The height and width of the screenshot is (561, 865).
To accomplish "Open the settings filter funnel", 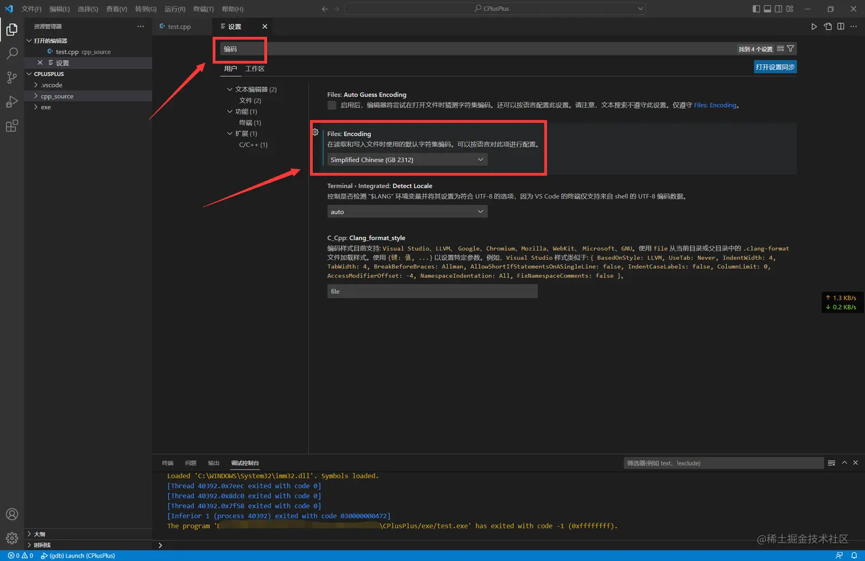I will tap(791, 49).
